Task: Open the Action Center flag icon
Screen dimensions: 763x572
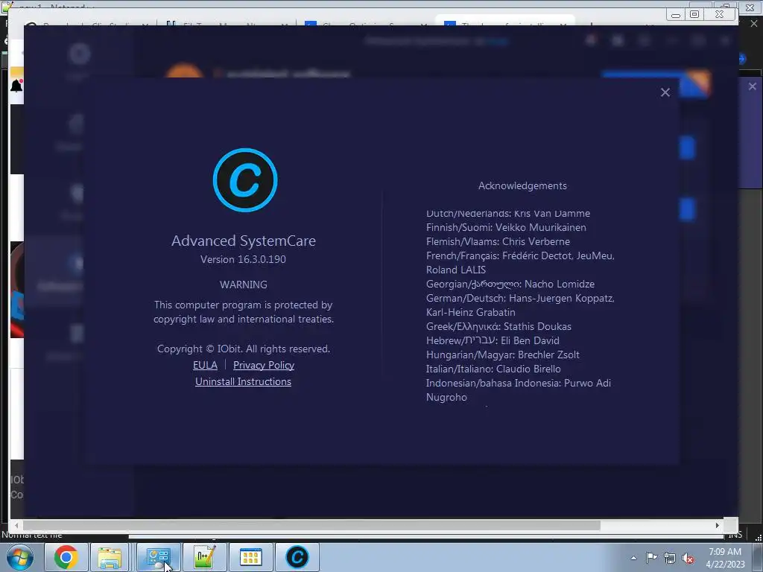Action: tap(651, 558)
